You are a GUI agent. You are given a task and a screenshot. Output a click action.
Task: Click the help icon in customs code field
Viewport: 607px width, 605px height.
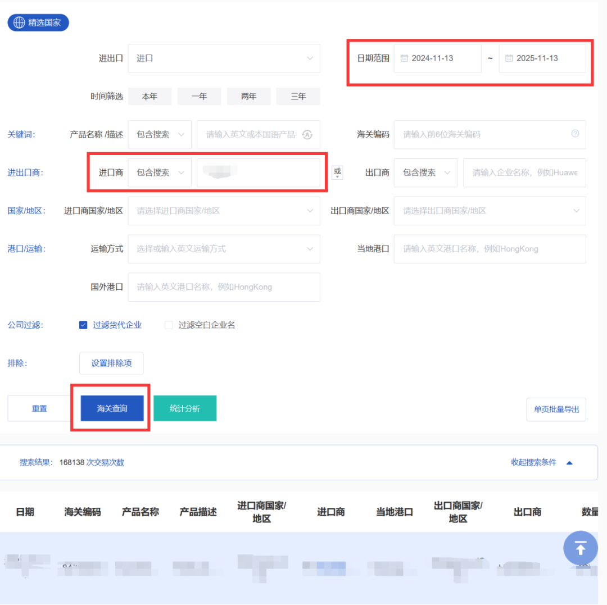574,134
